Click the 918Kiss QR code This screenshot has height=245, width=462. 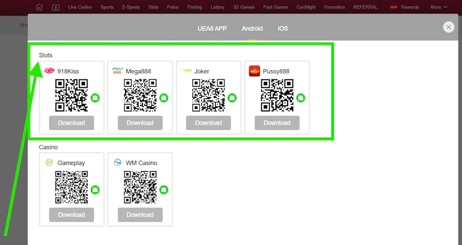[71, 95]
